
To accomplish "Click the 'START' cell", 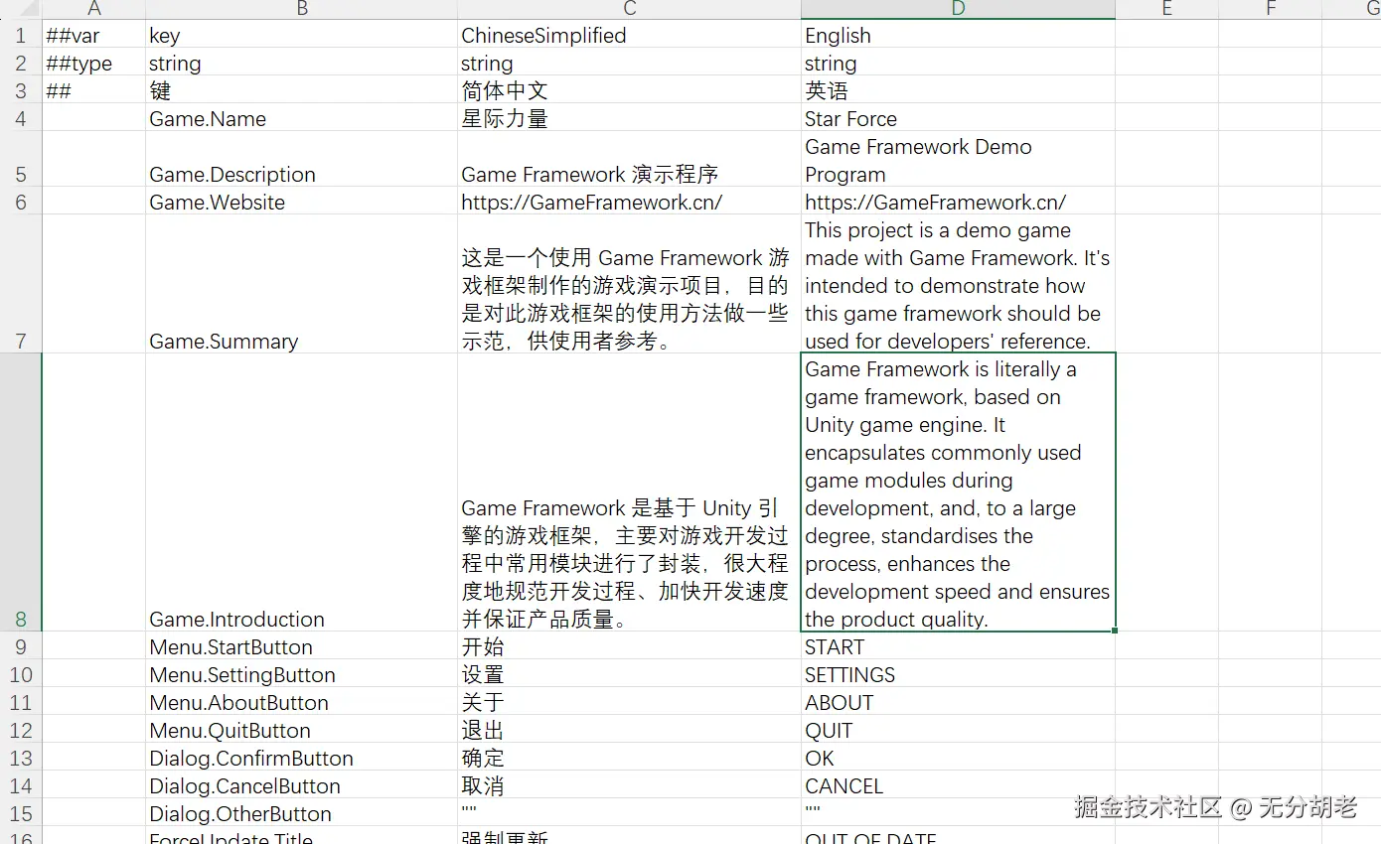I will tap(958, 646).
